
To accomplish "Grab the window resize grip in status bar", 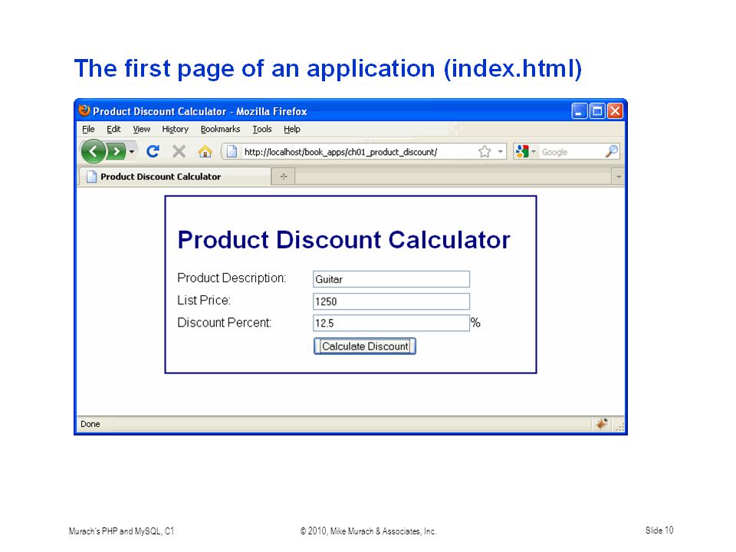I will pos(619,426).
